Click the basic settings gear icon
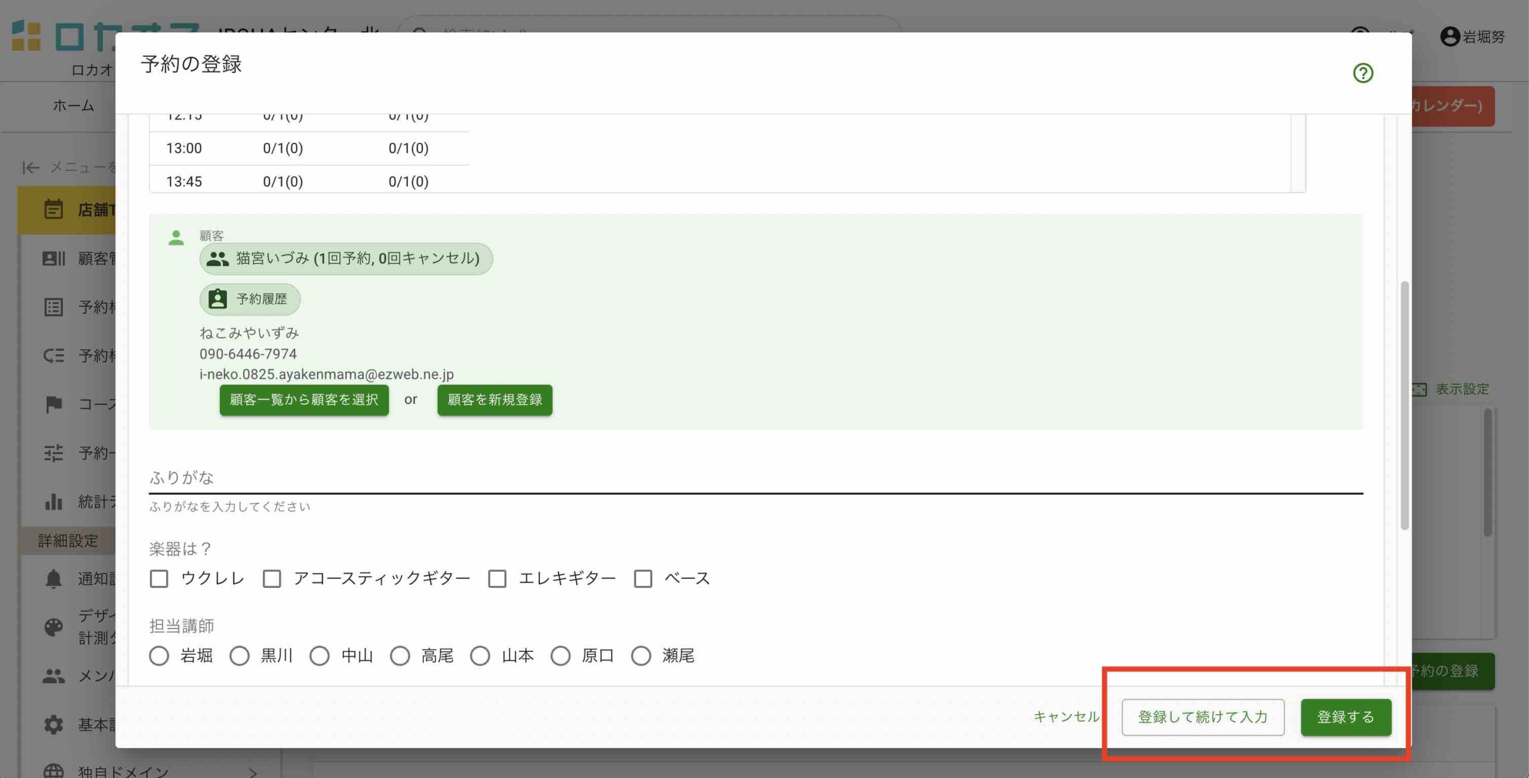Image resolution: width=1529 pixels, height=778 pixels. pos(53,724)
